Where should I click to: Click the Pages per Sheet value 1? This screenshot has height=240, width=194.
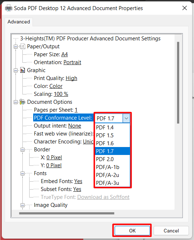coord(76,110)
